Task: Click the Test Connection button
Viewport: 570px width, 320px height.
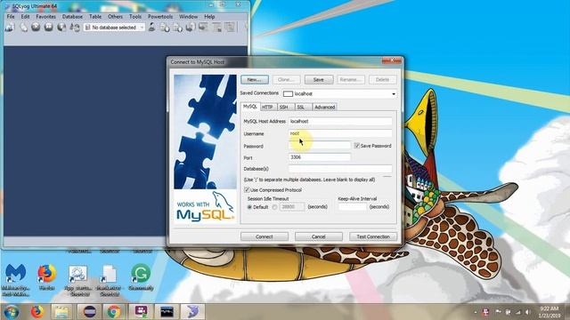Action: tap(373, 236)
